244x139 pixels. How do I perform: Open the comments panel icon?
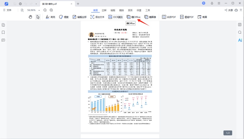[x=3, y=40]
